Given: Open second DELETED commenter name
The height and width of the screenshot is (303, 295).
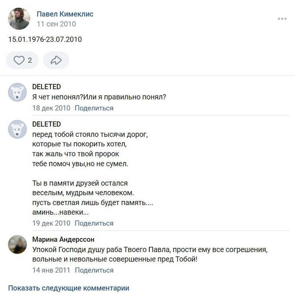Looking at the screenshot, I should point(46,124).
